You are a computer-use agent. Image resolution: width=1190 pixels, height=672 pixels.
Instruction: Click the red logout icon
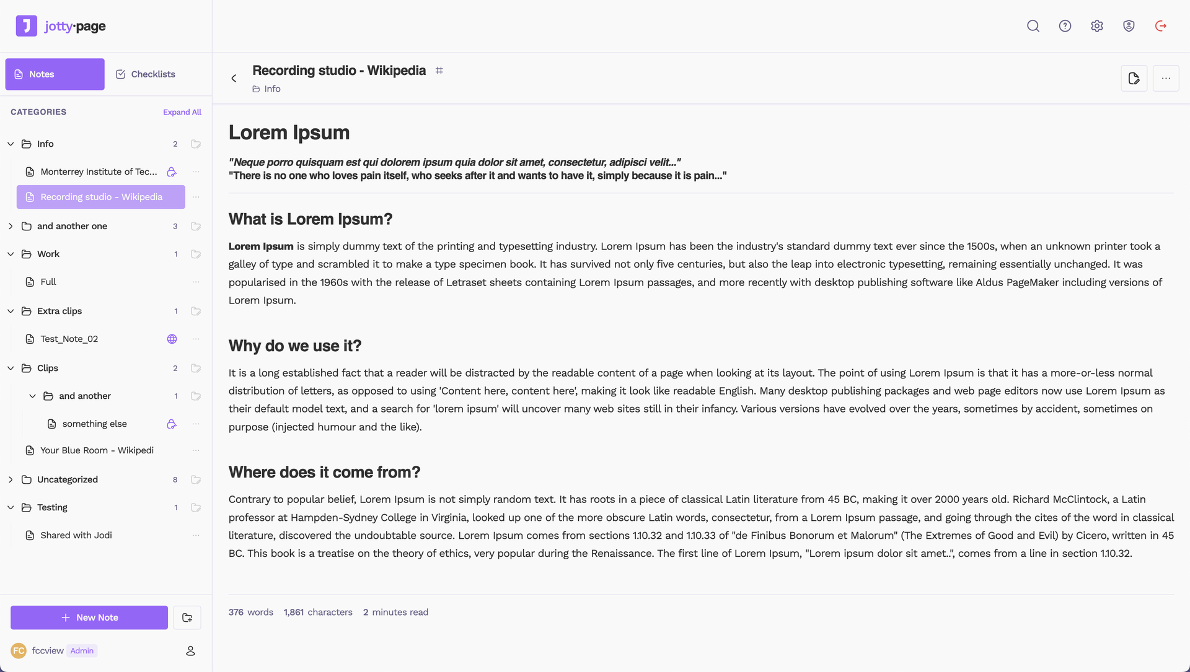click(x=1161, y=26)
